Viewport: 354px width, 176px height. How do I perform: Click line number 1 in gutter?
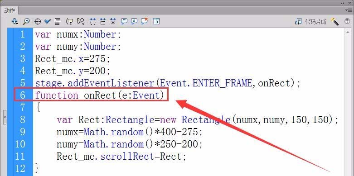pyautogui.click(x=23, y=34)
